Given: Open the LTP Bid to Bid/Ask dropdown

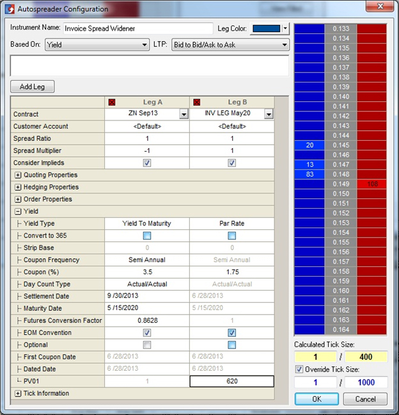Looking at the screenshot, I should [x=230, y=45].
